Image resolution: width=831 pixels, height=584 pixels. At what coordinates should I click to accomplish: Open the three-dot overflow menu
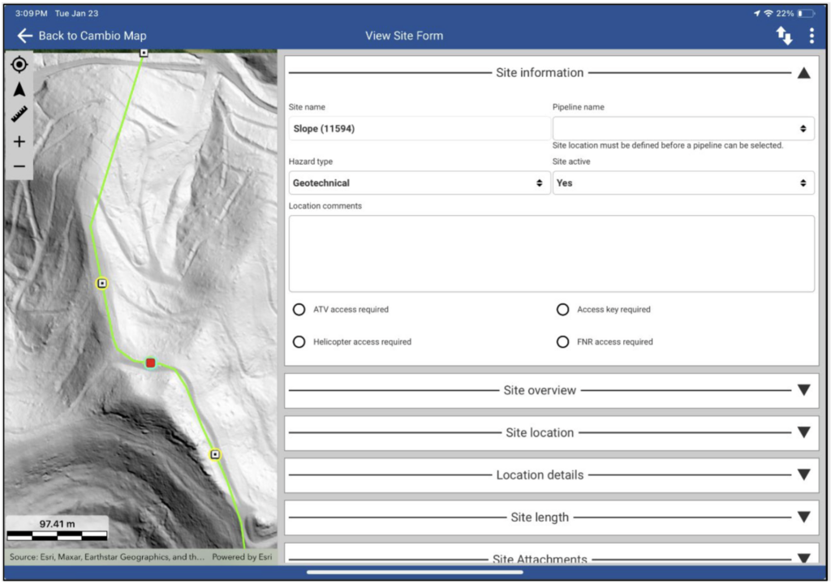[812, 36]
